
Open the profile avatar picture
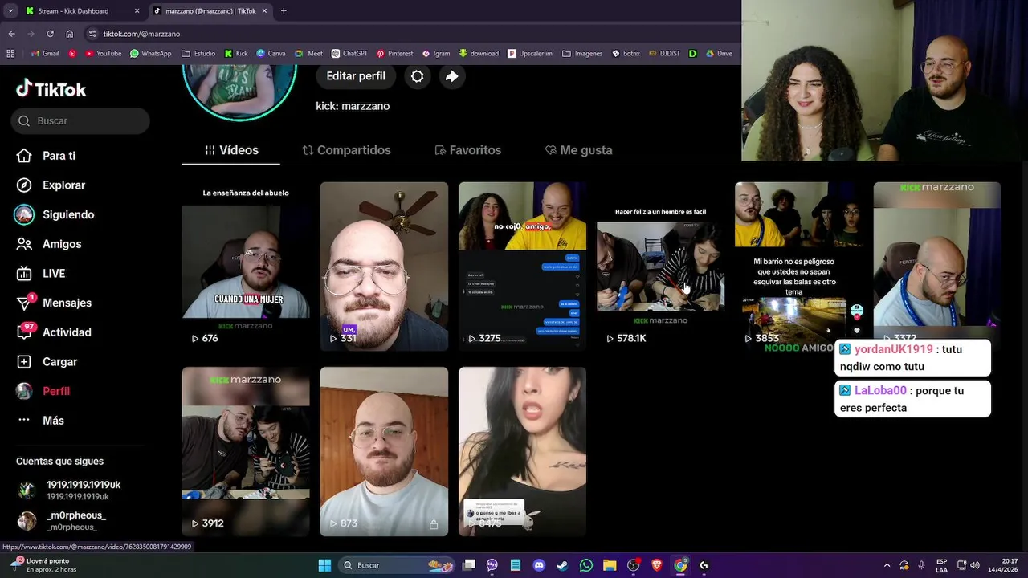coord(239,92)
